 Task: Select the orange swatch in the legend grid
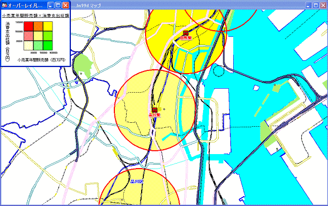38,26
